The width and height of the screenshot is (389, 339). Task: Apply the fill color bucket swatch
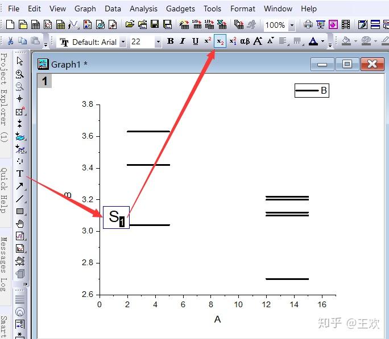[x=346, y=41]
